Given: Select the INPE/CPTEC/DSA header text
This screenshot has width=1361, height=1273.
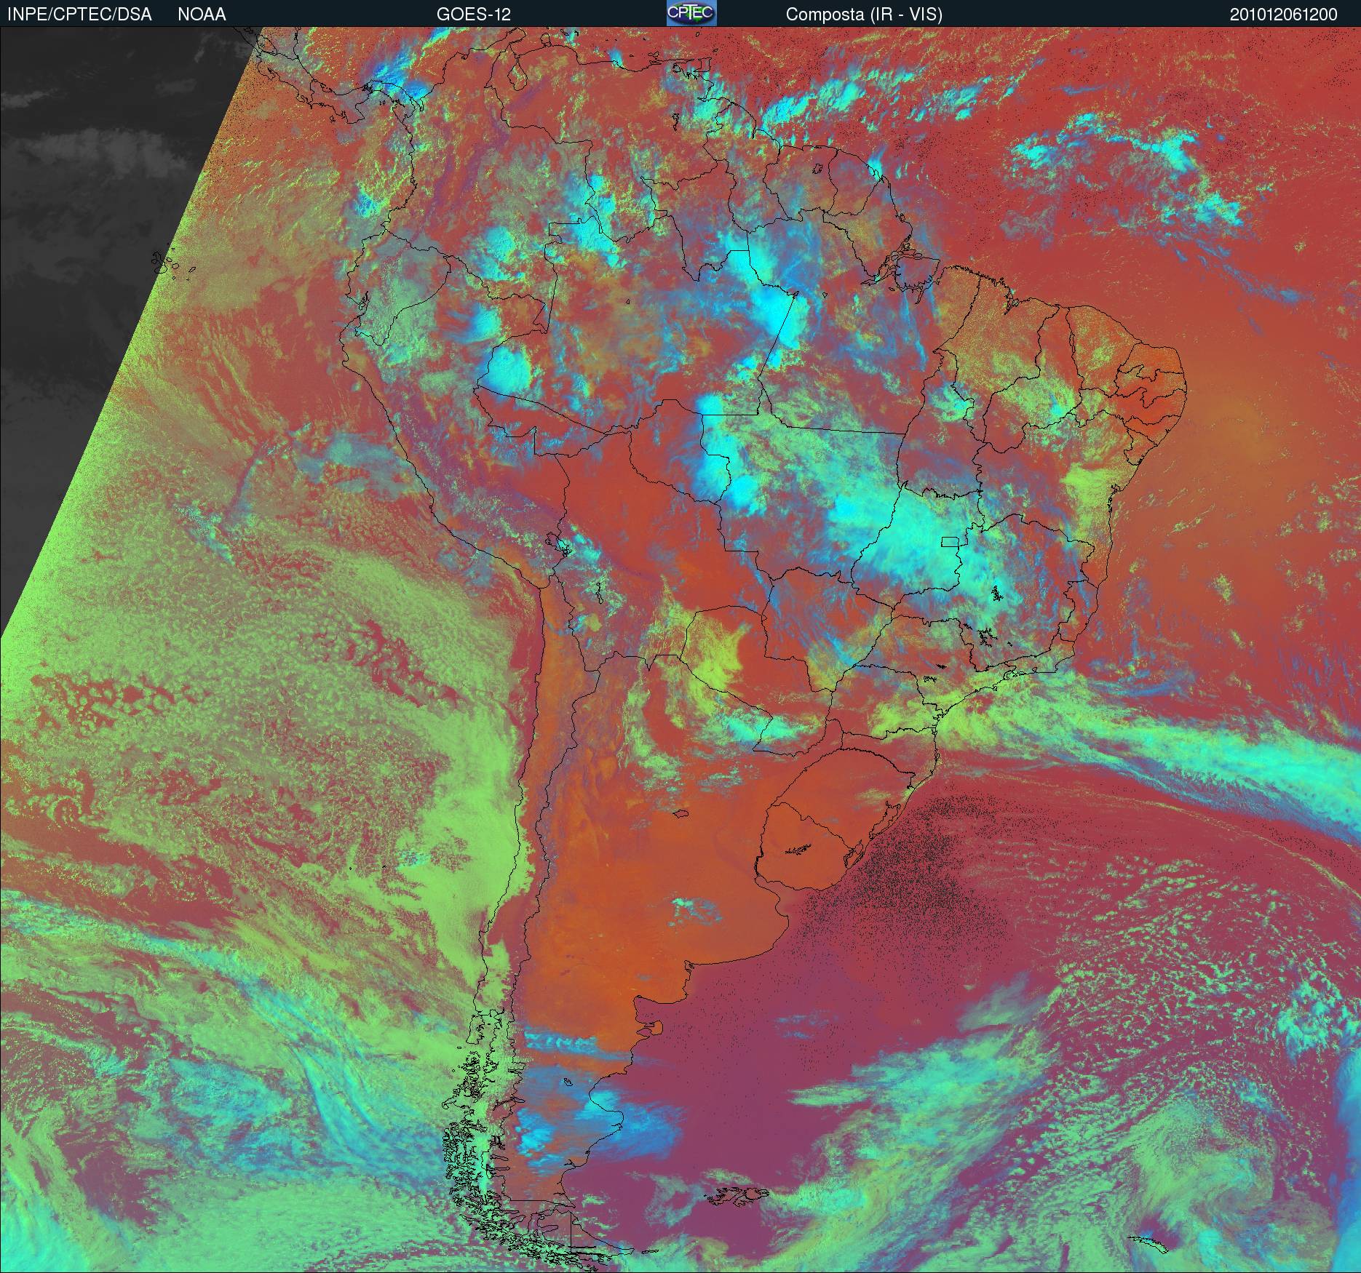Looking at the screenshot, I should (79, 15).
